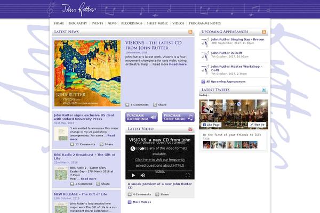Image resolution: width=320 pixels, height=213 pixels.
Task: Click the Purchase Sheet Music button
Action: pyautogui.click(x=178, y=117)
